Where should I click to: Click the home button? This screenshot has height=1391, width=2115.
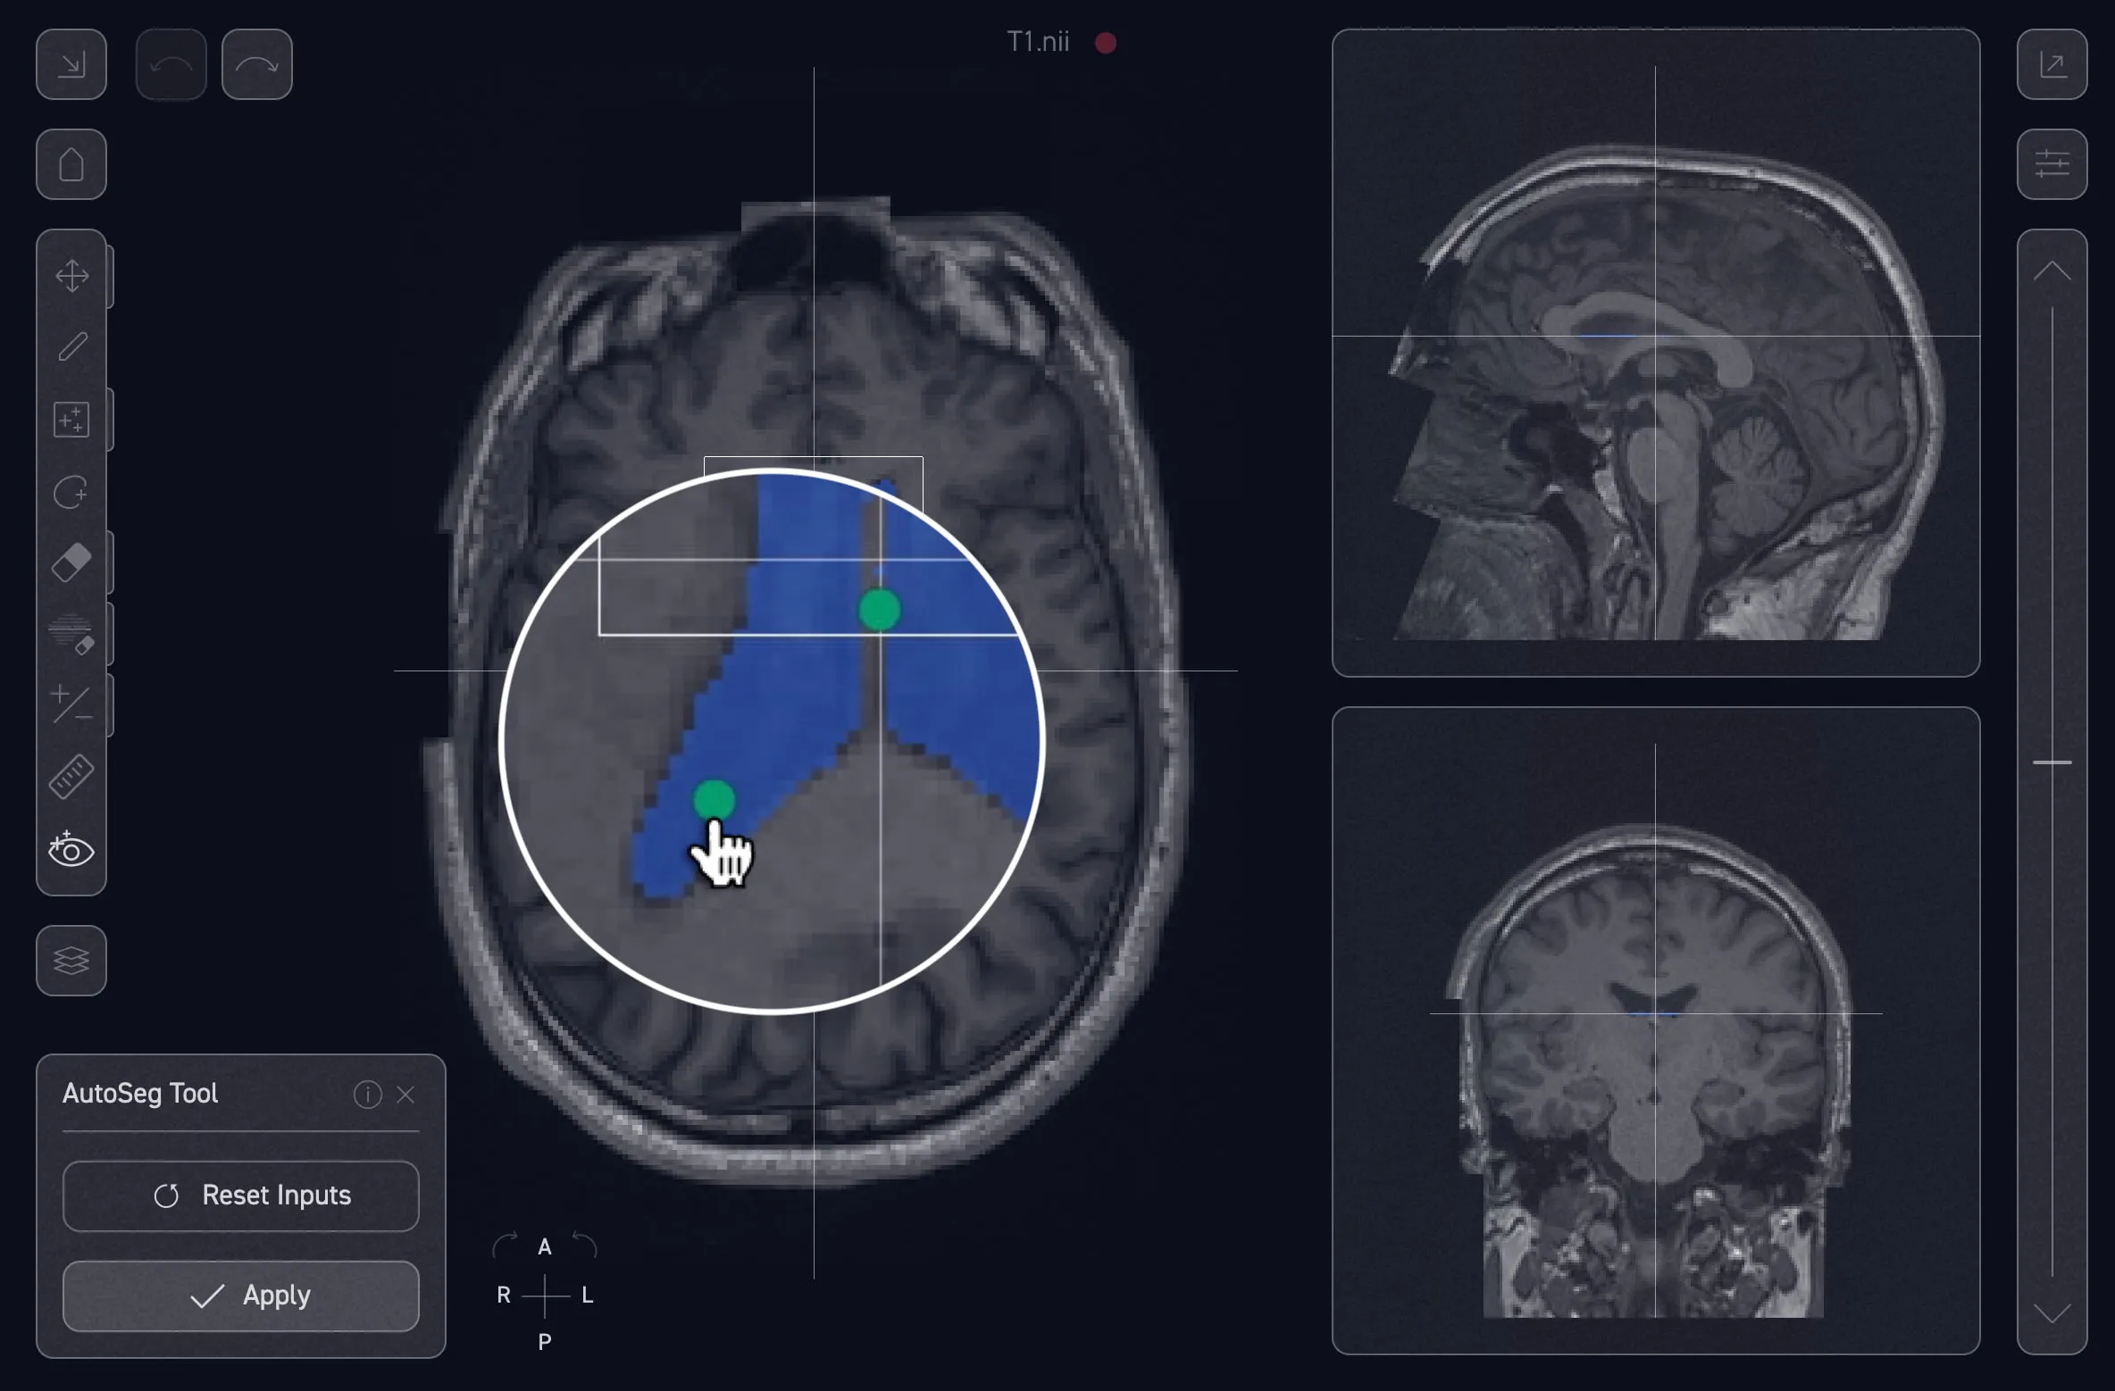(71, 165)
